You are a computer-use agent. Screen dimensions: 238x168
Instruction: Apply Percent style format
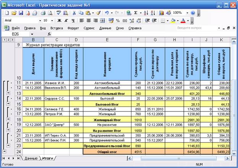pyautogui.click(x=118, y=21)
